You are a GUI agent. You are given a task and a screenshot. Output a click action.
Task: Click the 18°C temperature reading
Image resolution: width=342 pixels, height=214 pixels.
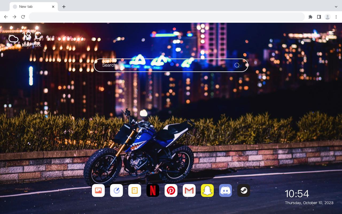pyautogui.click(x=32, y=35)
